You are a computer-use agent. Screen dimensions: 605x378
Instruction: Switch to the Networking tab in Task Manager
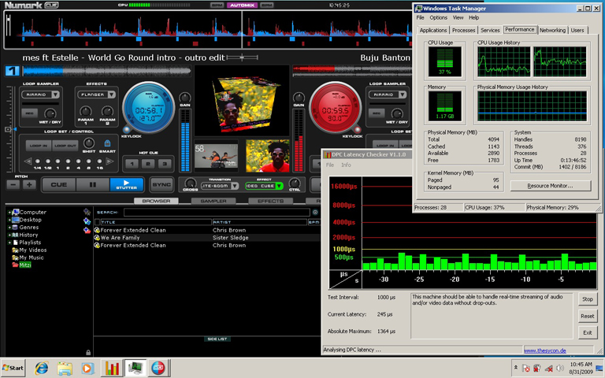(552, 30)
